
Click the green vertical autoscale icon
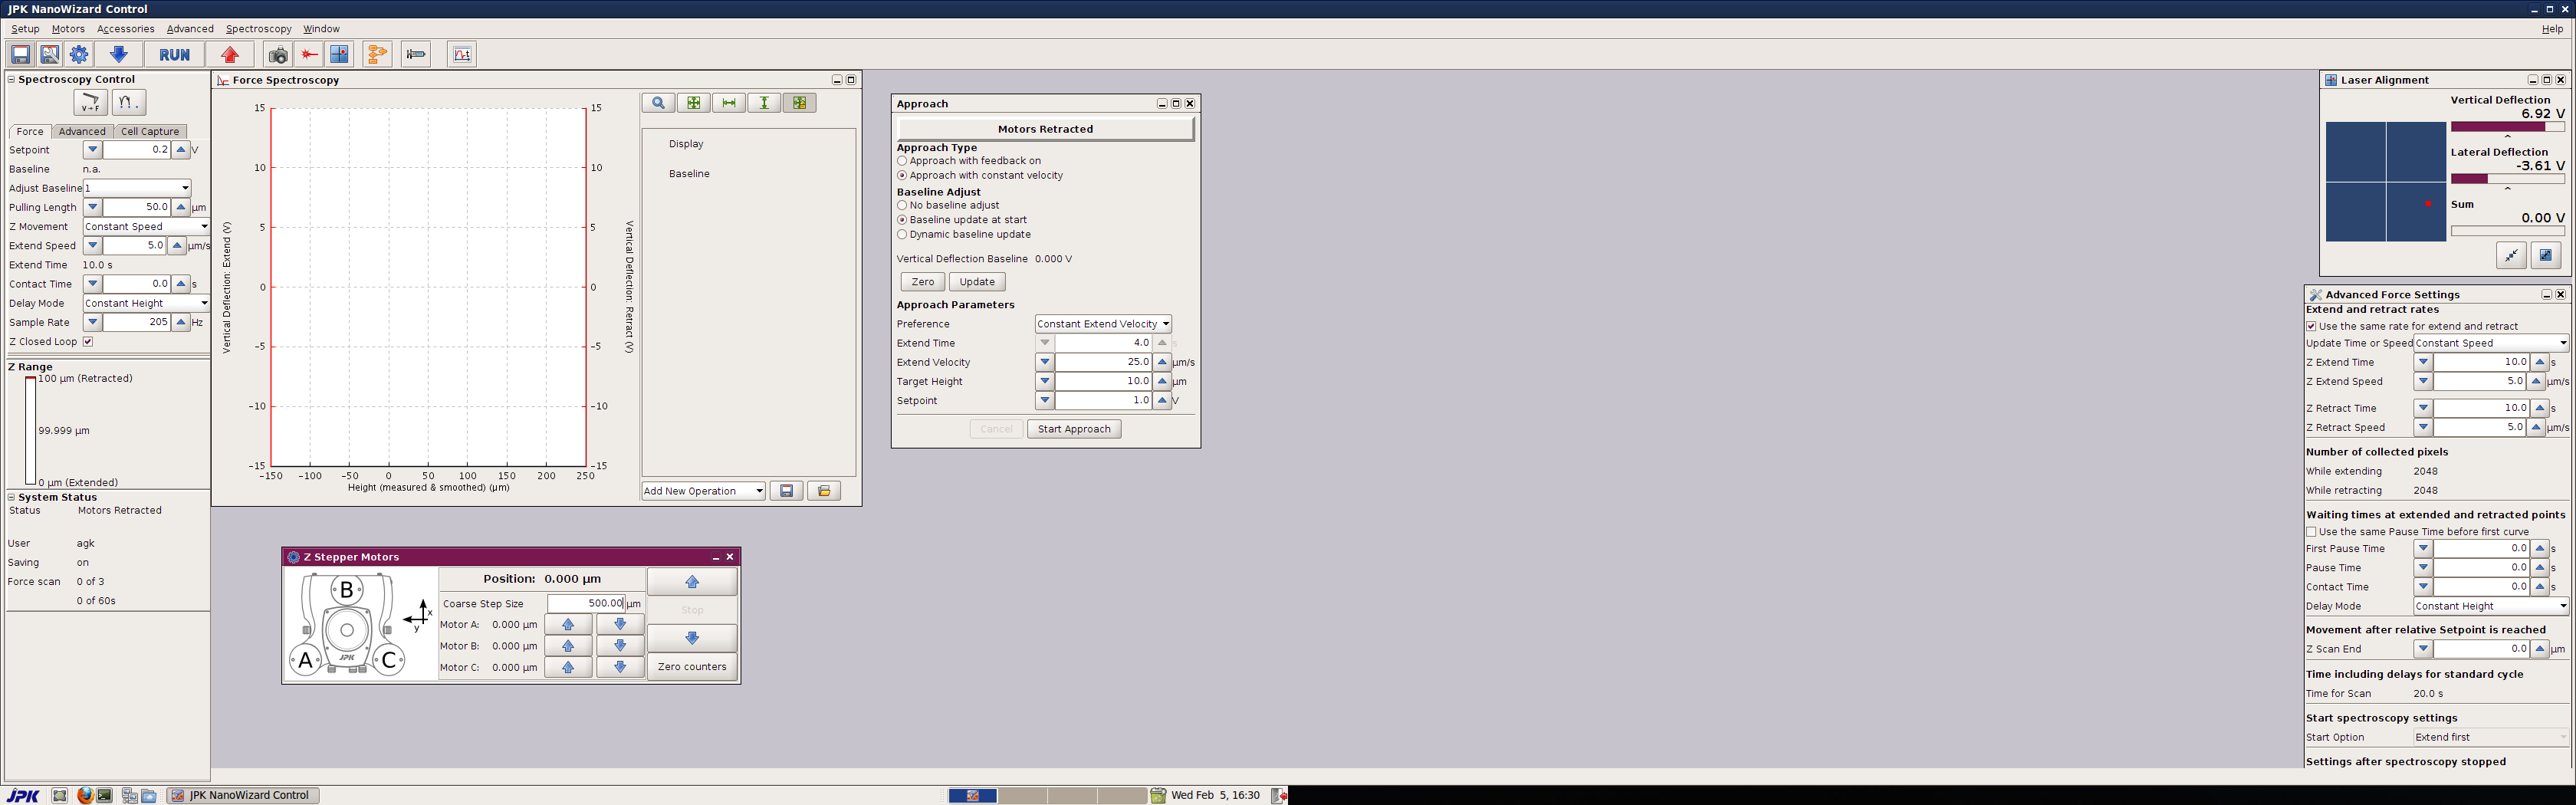click(765, 103)
